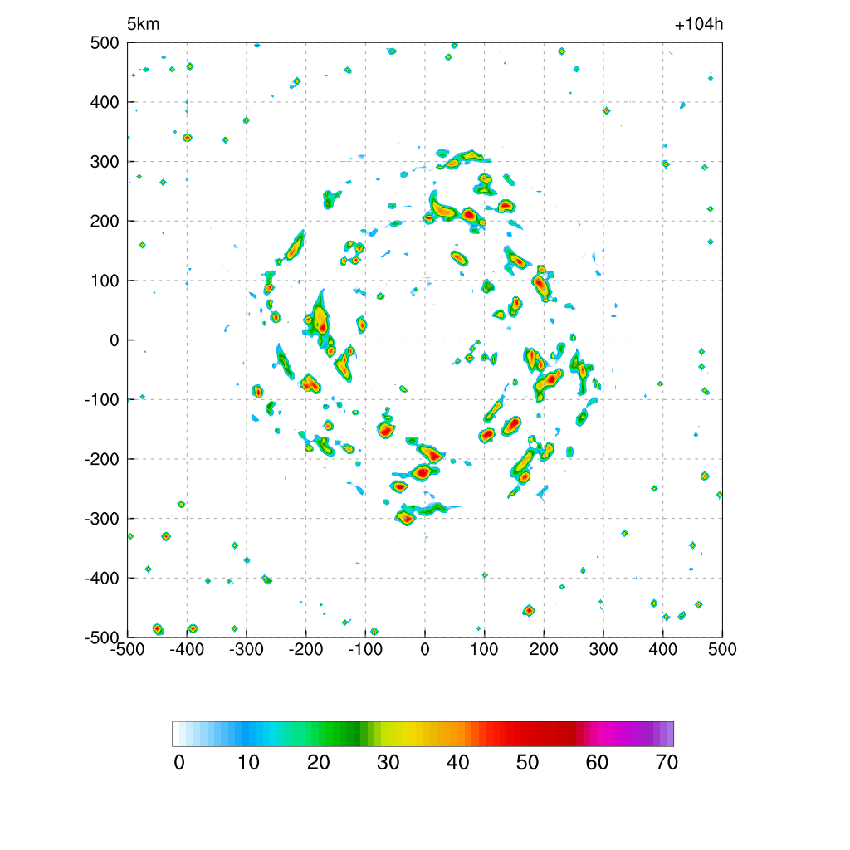Click the colorbar label '10'
The width and height of the screenshot is (850, 850).
tap(249, 763)
